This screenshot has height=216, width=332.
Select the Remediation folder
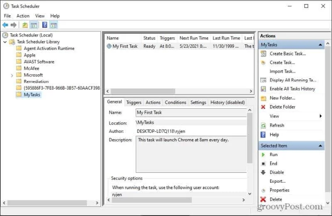(36, 81)
